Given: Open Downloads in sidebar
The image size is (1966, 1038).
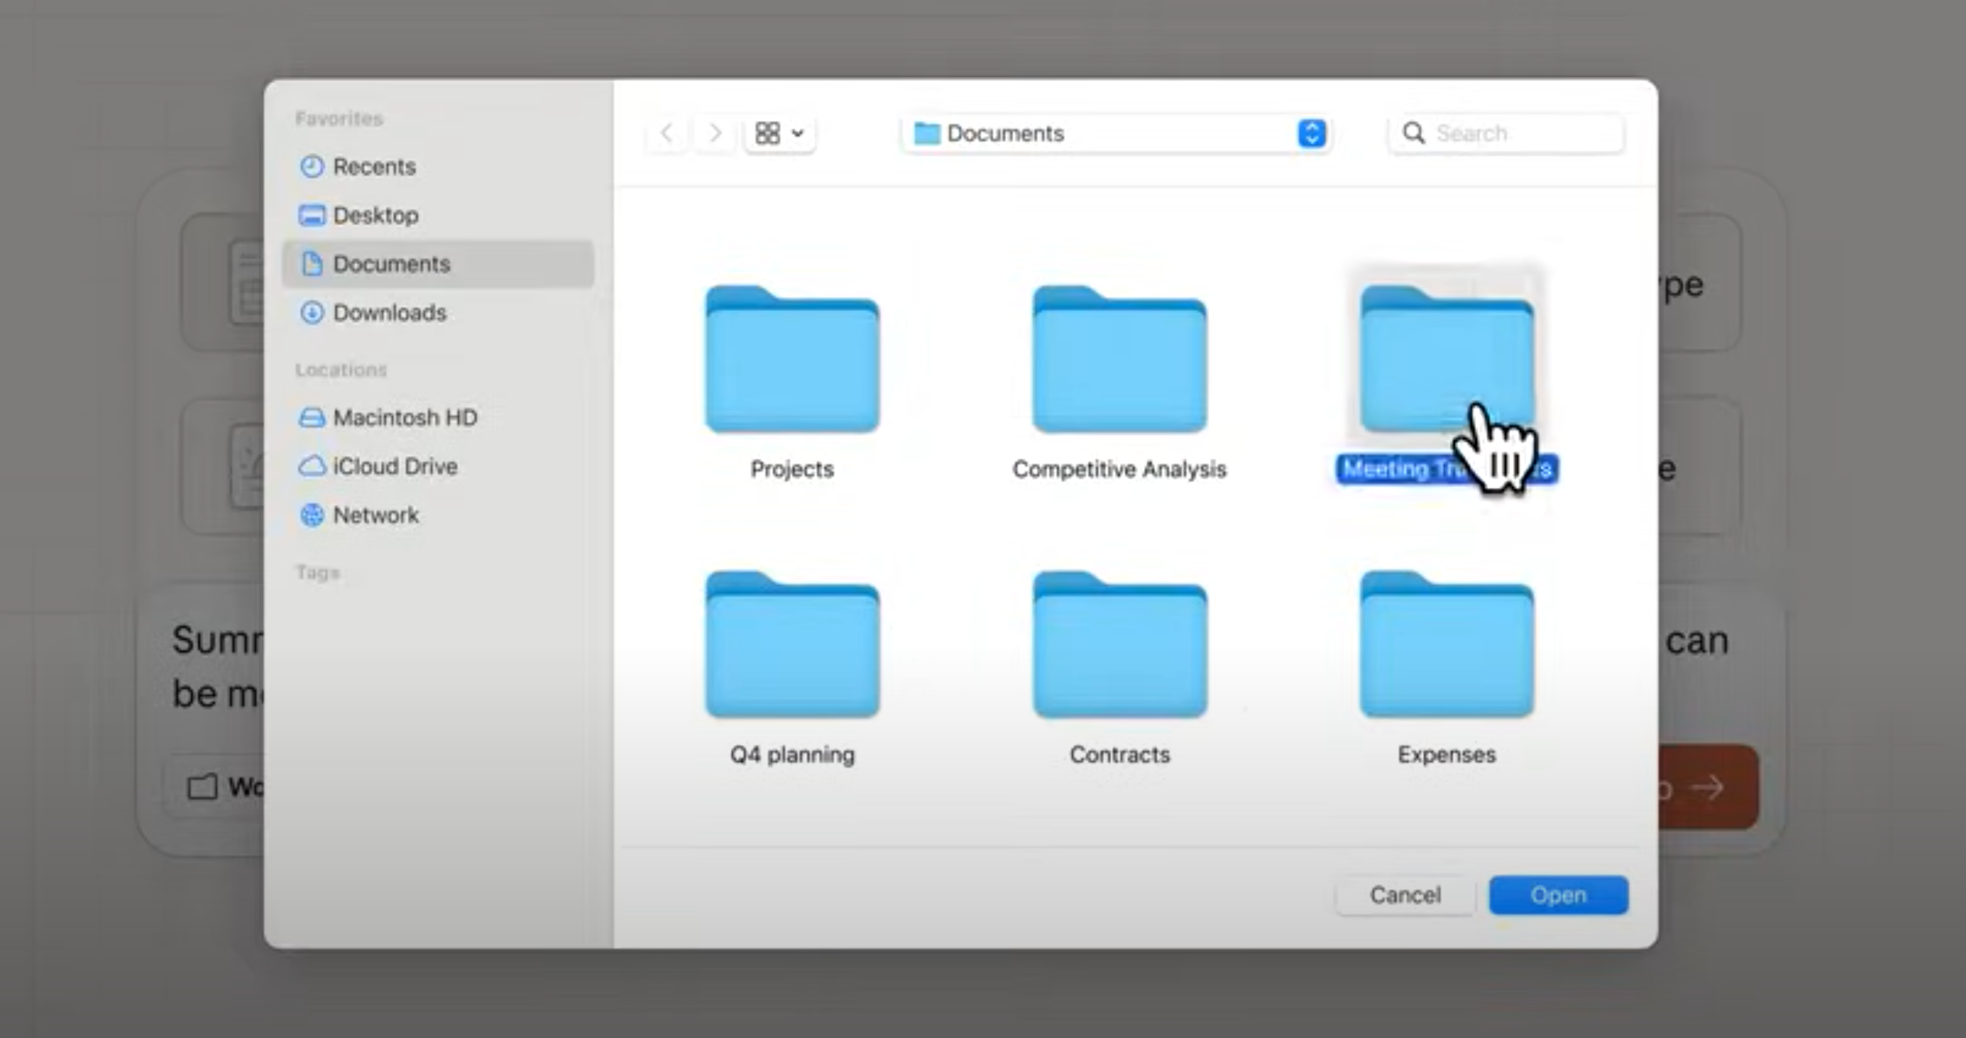Looking at the screenshot, I should 389,313.
